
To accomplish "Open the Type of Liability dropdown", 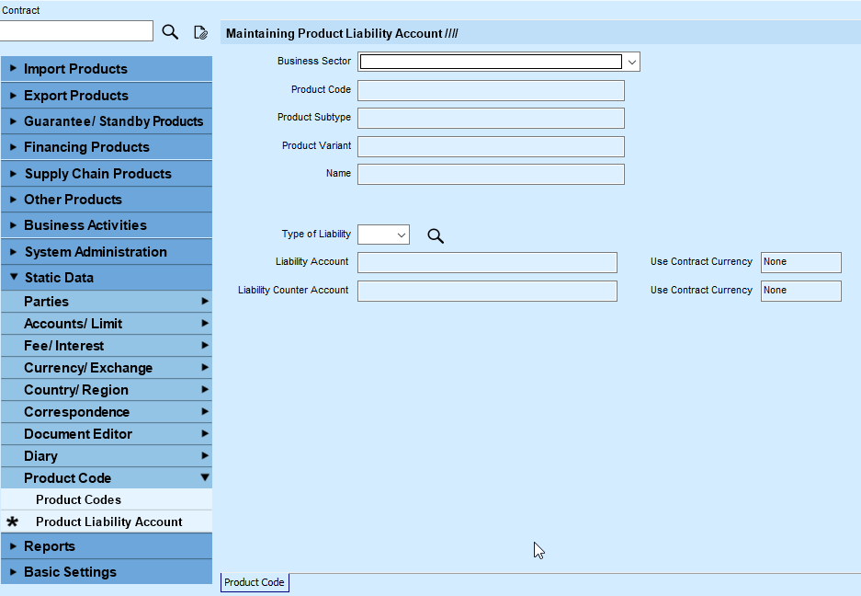I will point(402,235).
